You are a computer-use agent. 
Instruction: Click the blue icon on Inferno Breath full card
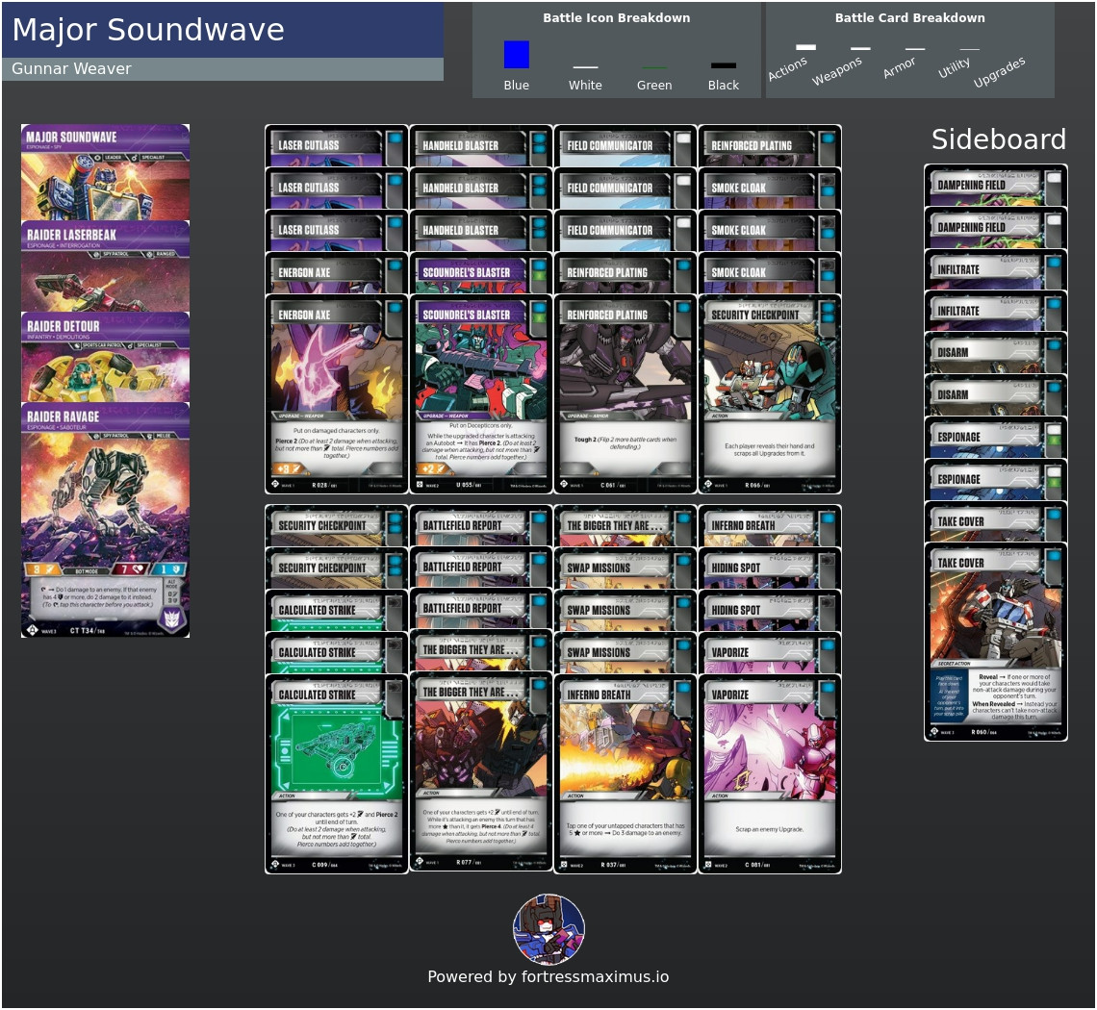coord(683,688)
